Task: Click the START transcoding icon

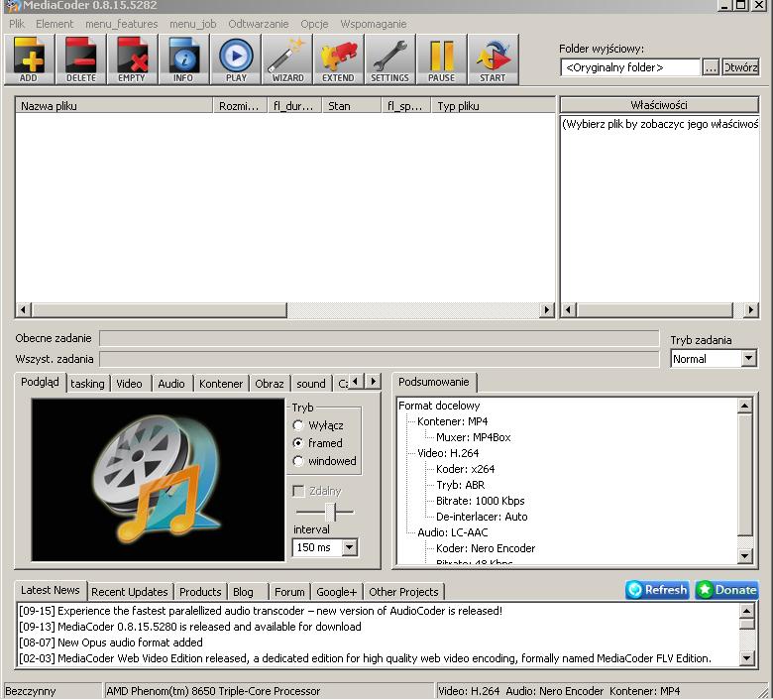Action: (493, 59)
